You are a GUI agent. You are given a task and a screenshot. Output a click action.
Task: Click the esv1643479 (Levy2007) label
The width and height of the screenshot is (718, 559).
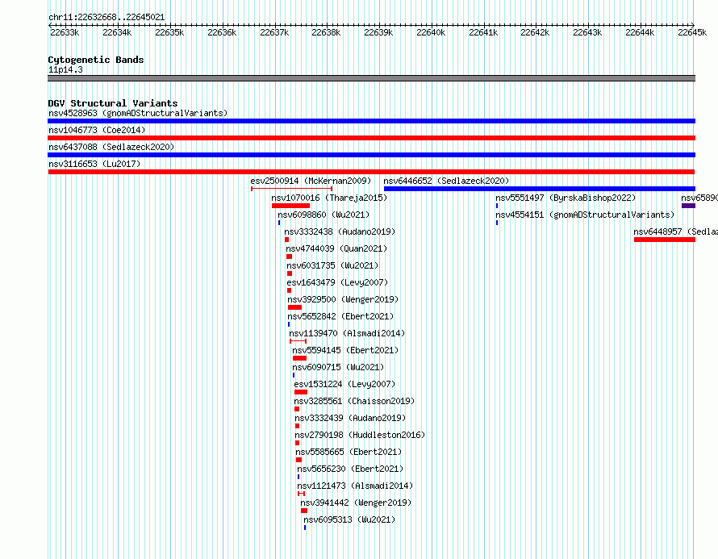(x=337, y=282)
